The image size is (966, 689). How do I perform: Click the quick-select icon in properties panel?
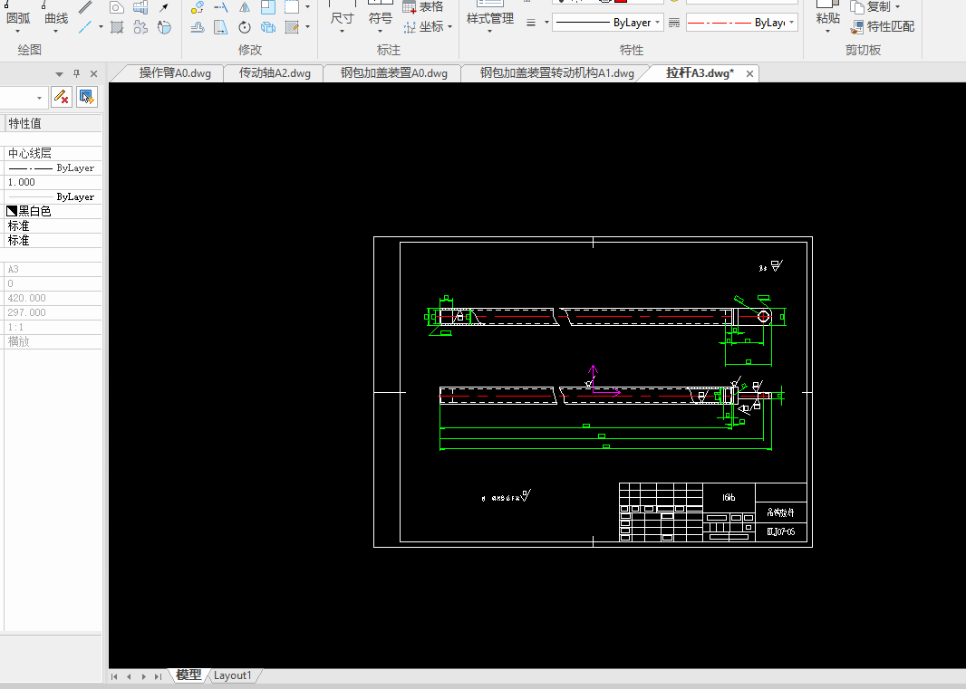pos(86,97)
